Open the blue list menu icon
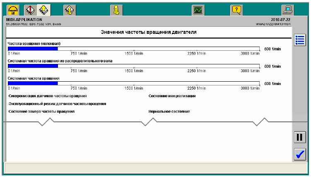This screenshot has width=311, height=177. click(x=299, y=40)
